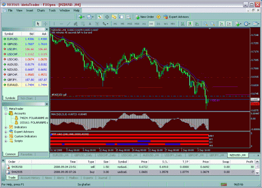
Task: Expand the Scripts tree node
Action: [x=6, y=141]
